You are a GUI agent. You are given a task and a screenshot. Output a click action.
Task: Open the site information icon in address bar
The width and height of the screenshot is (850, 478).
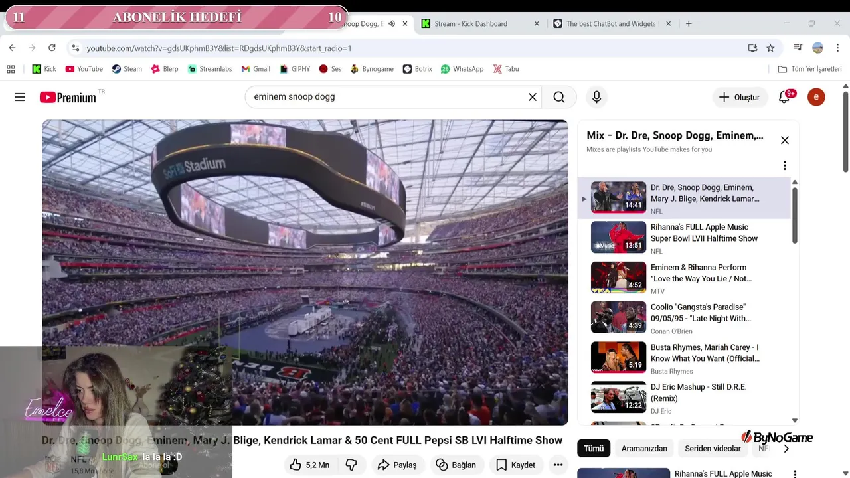pyautogui.click(x=76, y=48)
